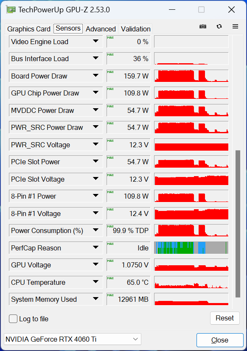Click the PWR_SRC Voltage history graph
Screen dimensions: 247x351
[191, 145]
